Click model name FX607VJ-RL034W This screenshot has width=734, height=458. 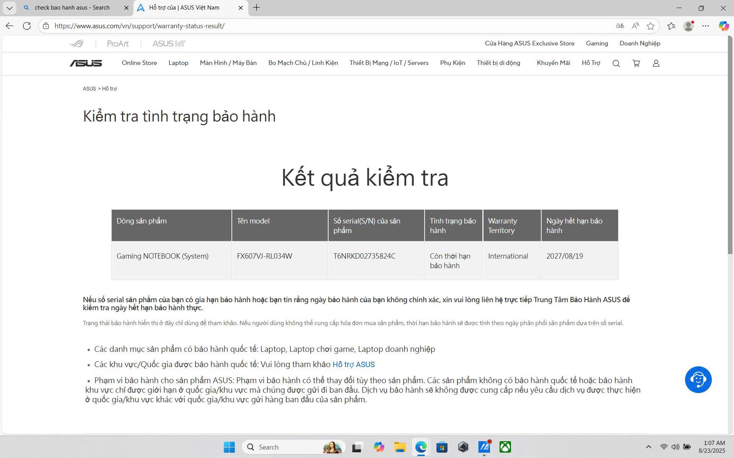[x=264, y=256]
